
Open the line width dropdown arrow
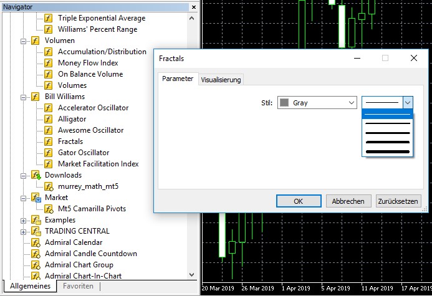tap(408, 103)
